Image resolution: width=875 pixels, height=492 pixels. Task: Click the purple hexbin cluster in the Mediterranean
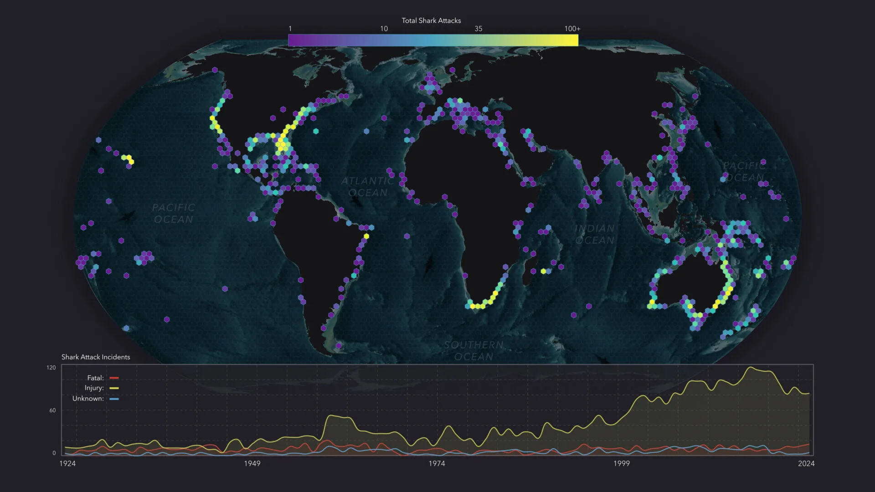469,114
